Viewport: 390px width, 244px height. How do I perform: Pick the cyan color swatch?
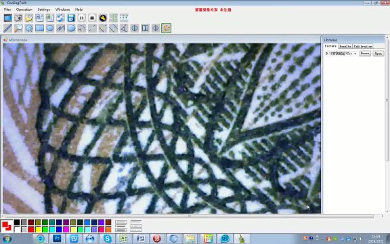[52, 229]
